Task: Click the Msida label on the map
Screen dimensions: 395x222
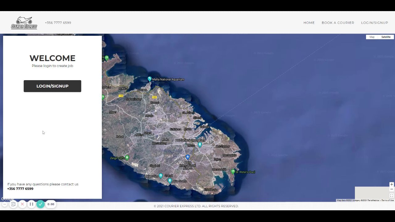Action: 188,129
